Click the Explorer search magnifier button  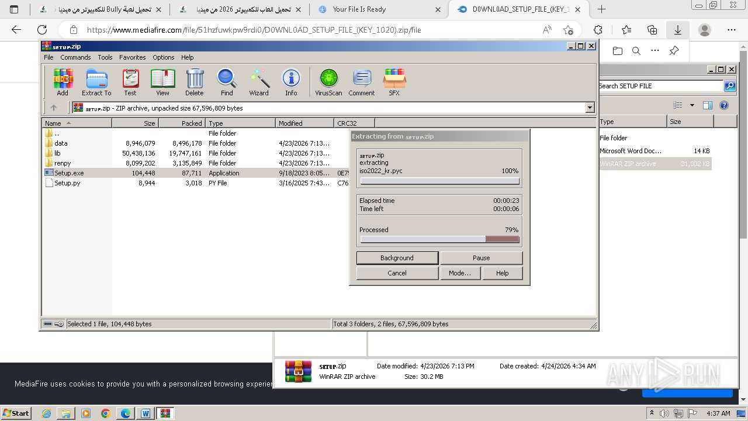(730, 86)
